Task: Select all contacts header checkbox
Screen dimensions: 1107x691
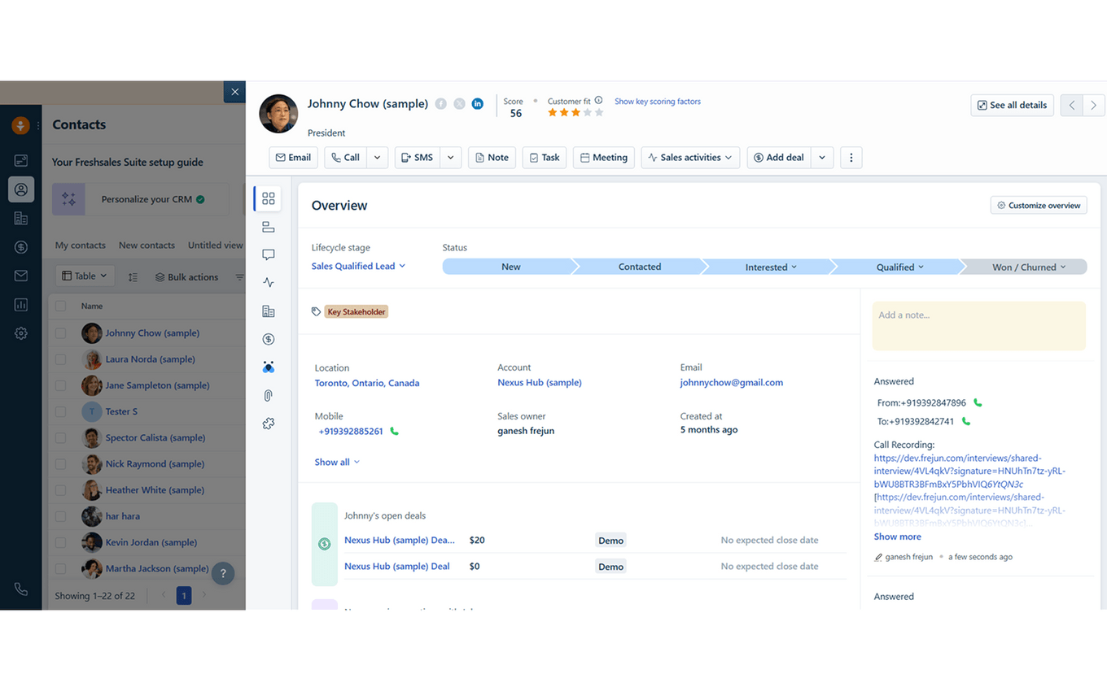Action: 61,306
